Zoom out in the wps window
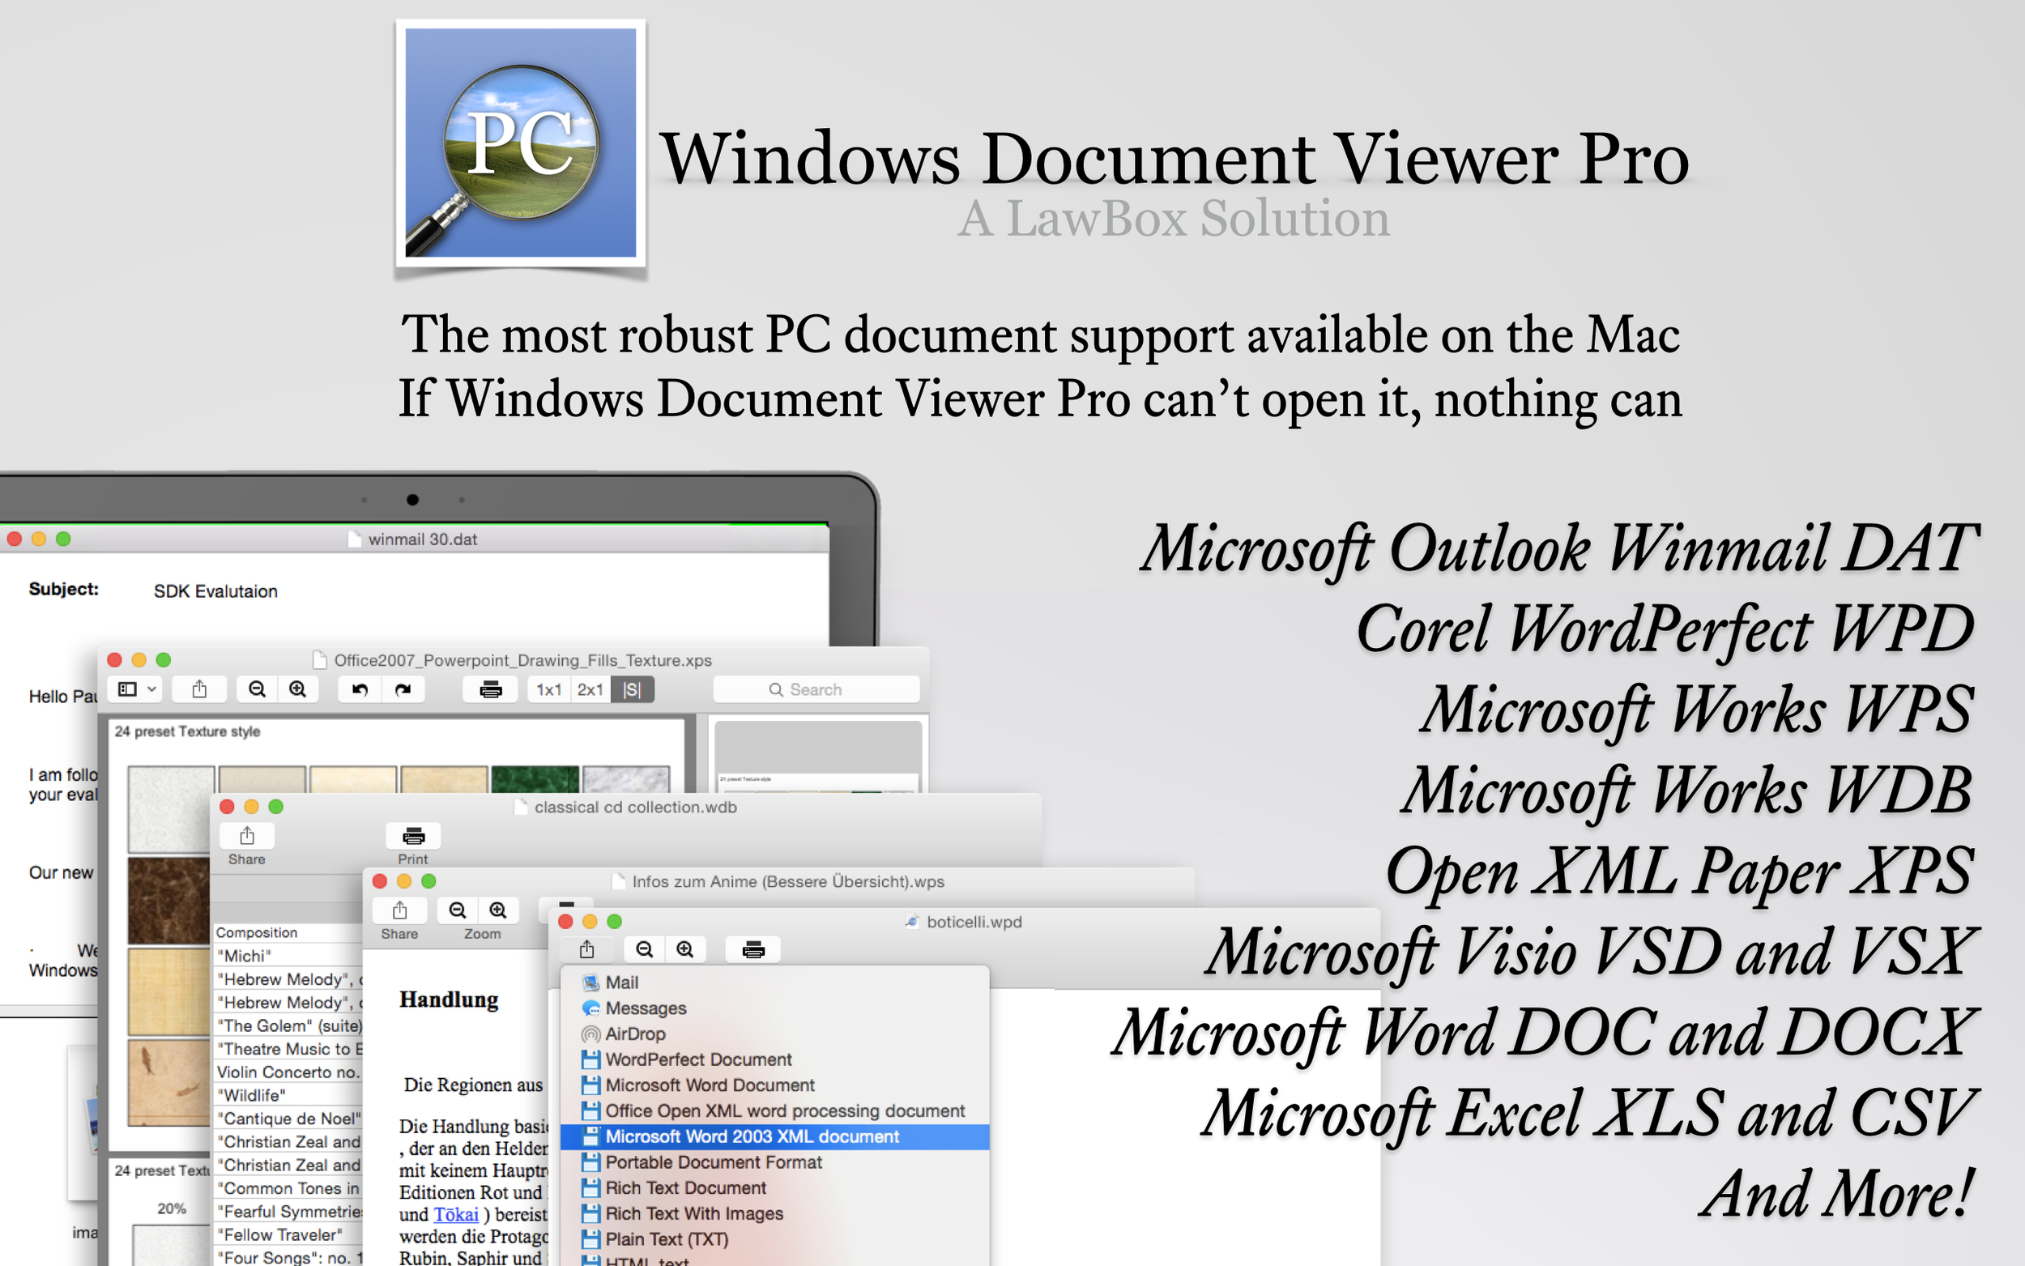The image size is (2025, 1266). [x=457, y=910]
